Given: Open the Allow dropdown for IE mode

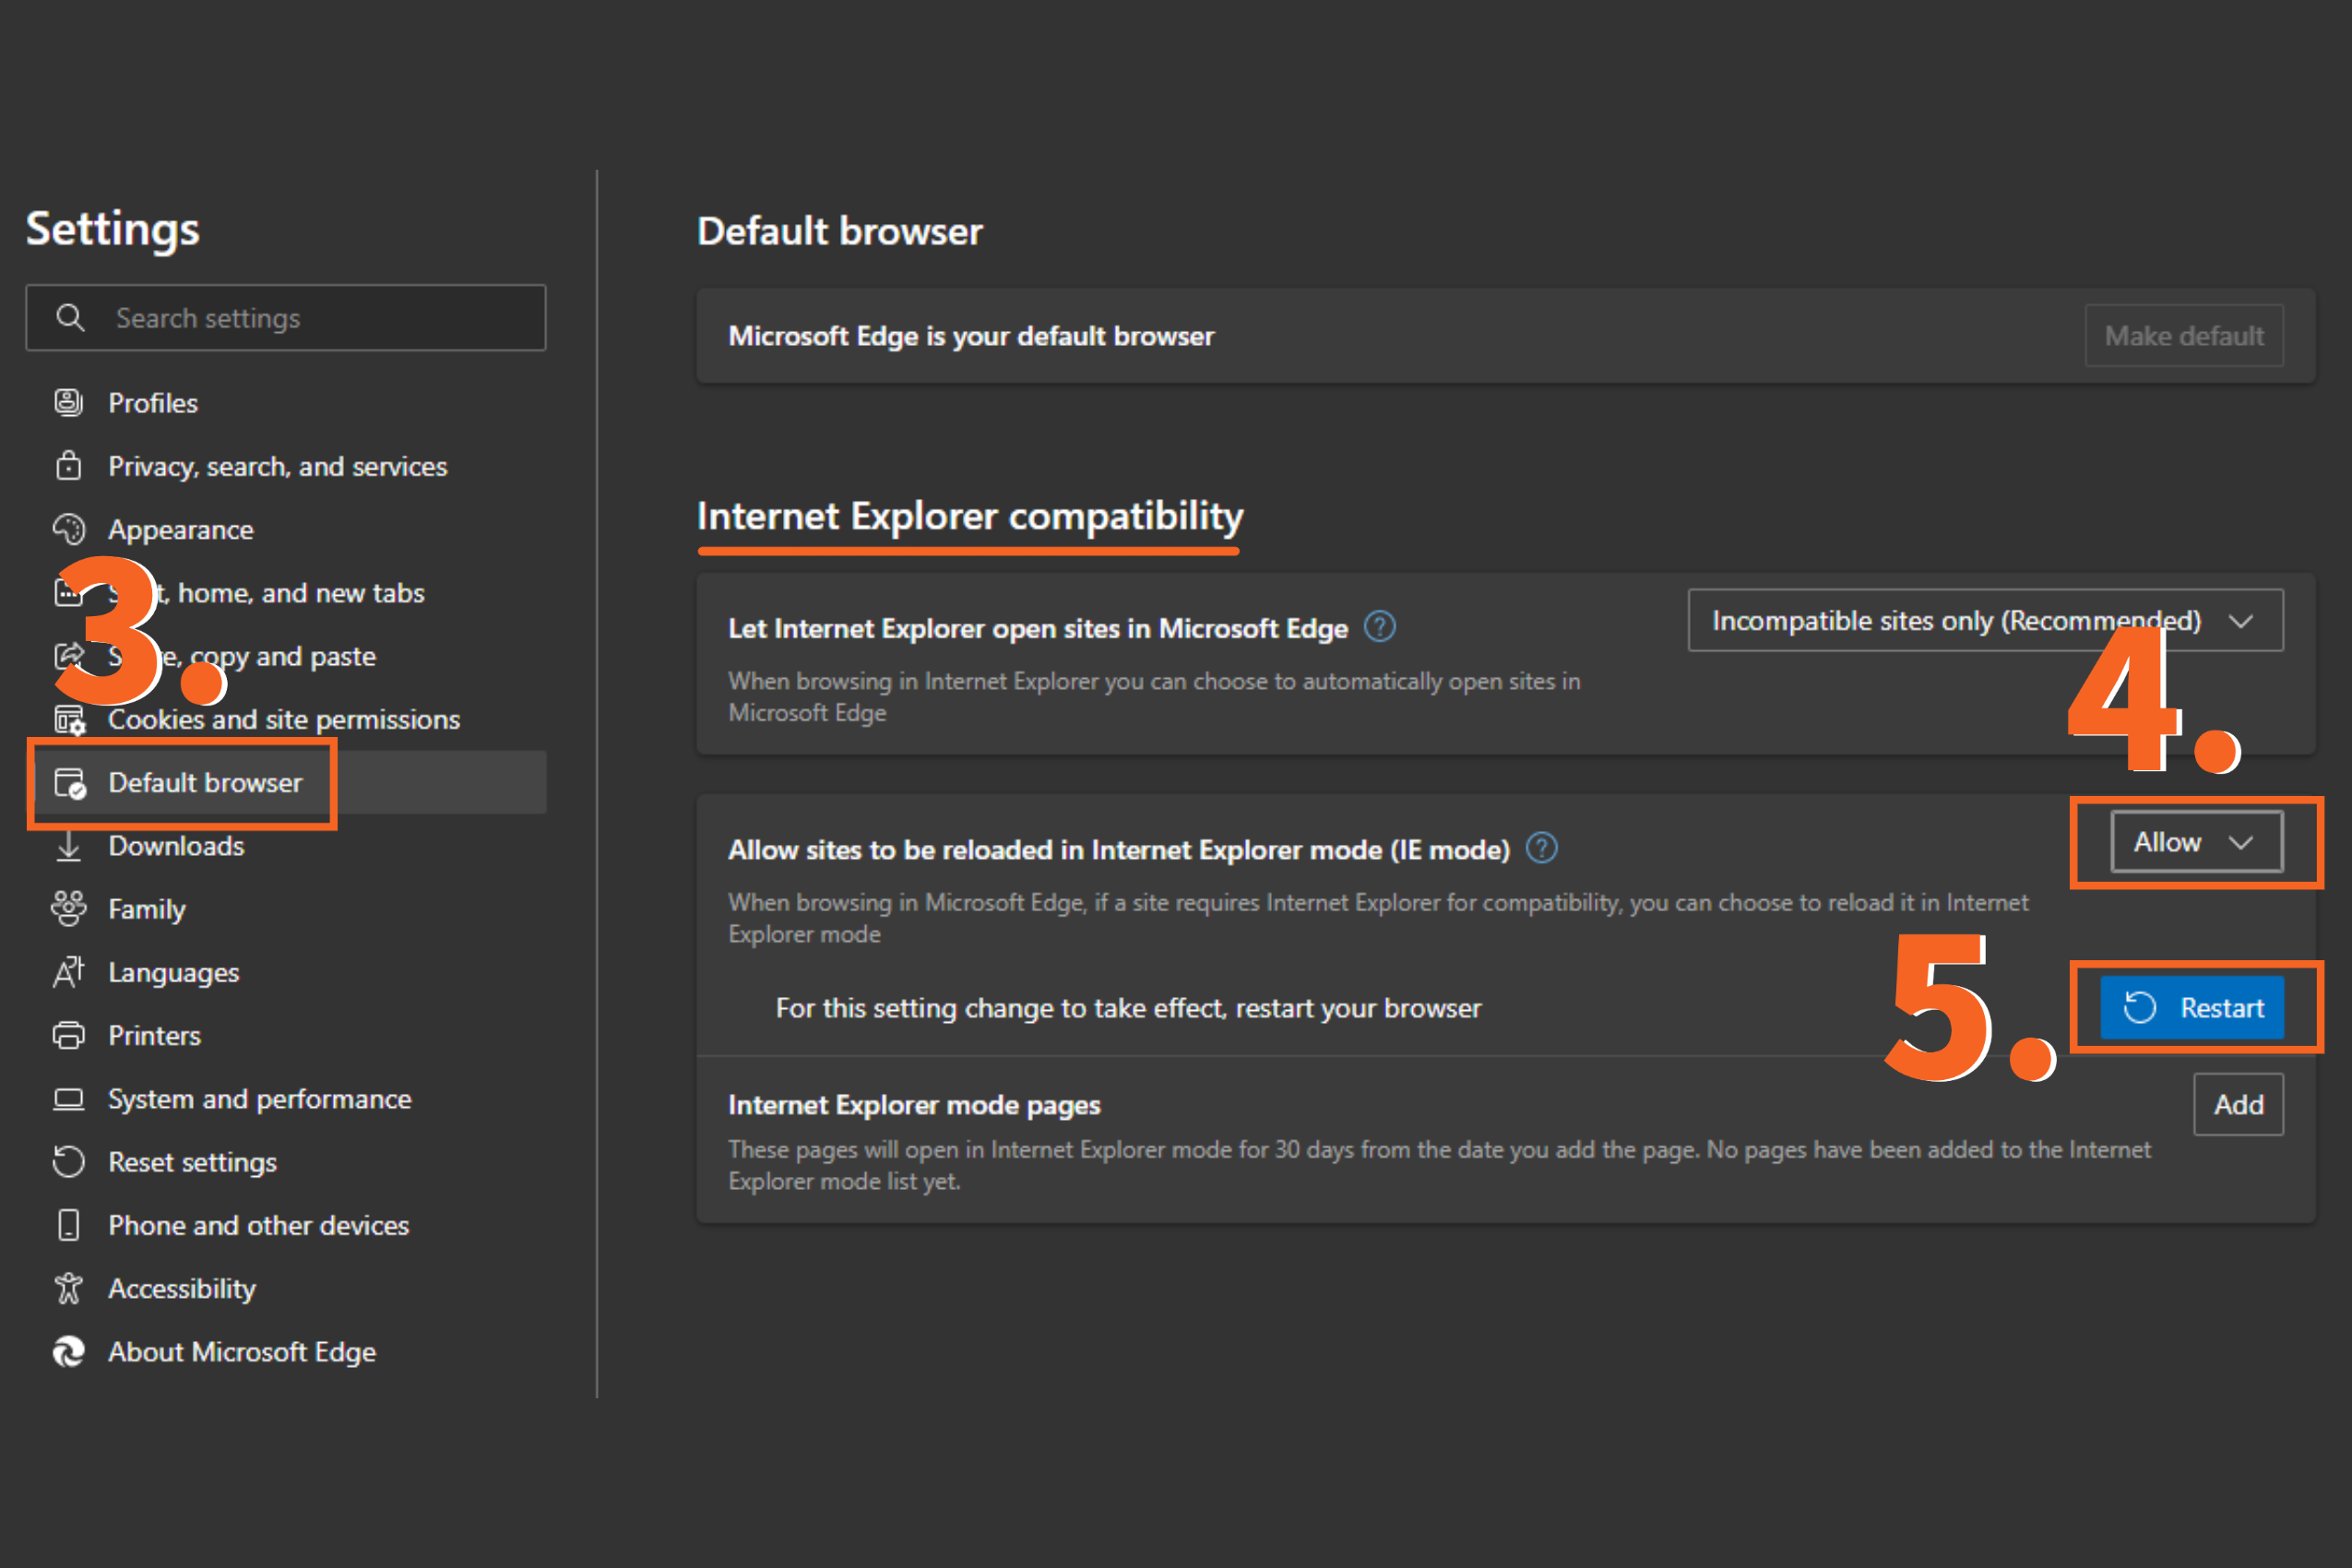Looking at the screenshot, I should click(x=2196, y=842).
